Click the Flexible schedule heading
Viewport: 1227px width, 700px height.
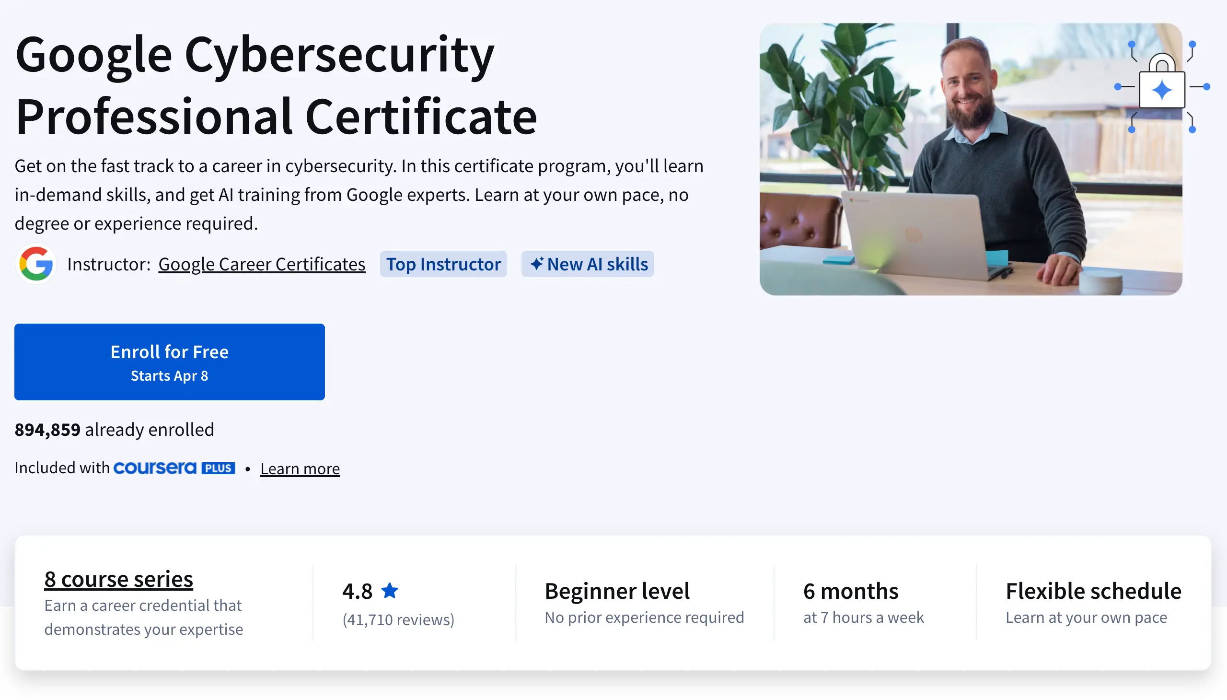coord(1093,591)
